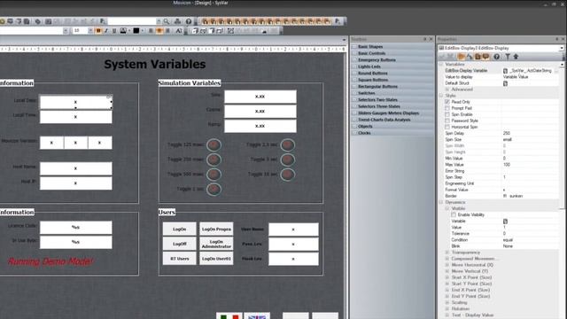Open the font size dropdown showing 10
567x319 pixels.
click(90, 31)
